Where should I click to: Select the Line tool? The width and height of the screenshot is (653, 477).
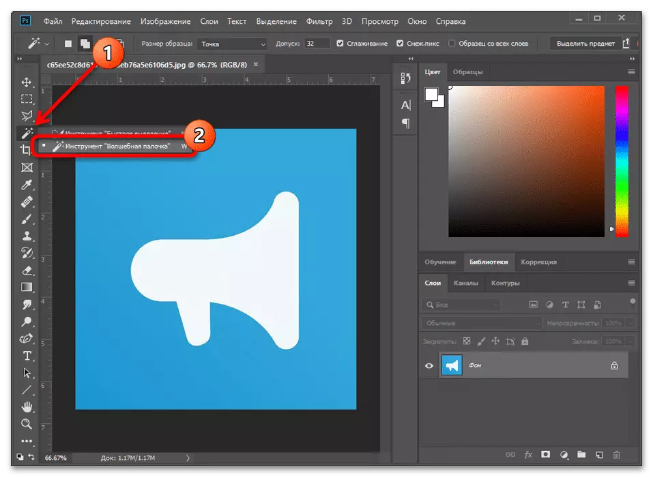[x=27, y=390]
